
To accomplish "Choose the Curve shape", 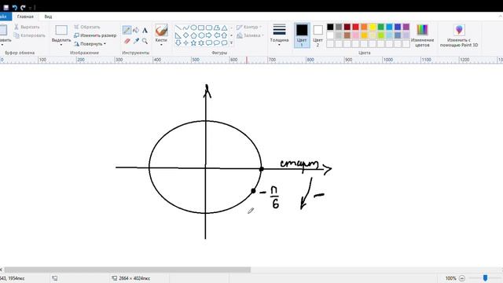I will [186, 28].
